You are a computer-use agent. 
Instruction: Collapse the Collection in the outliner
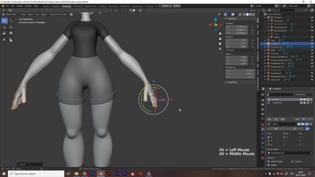point(265,18)
